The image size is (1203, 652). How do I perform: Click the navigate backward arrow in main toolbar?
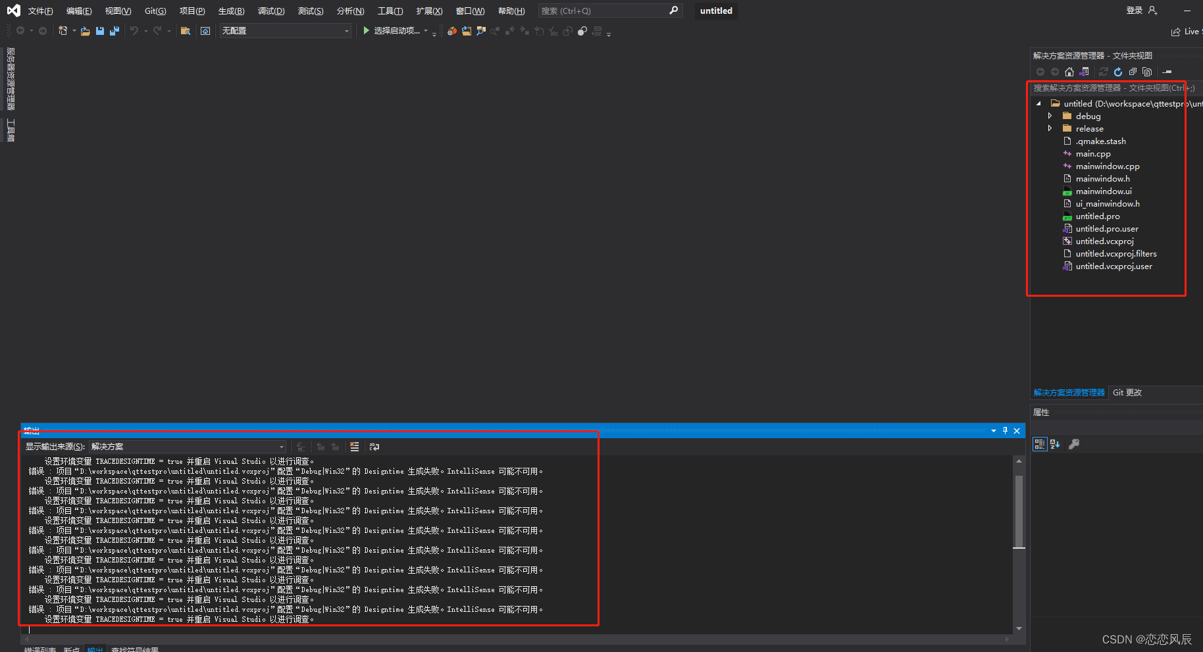click(20, 31)
